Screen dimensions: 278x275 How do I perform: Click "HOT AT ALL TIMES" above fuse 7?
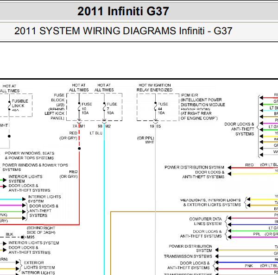pyautogui.click(x=104, y=87)
